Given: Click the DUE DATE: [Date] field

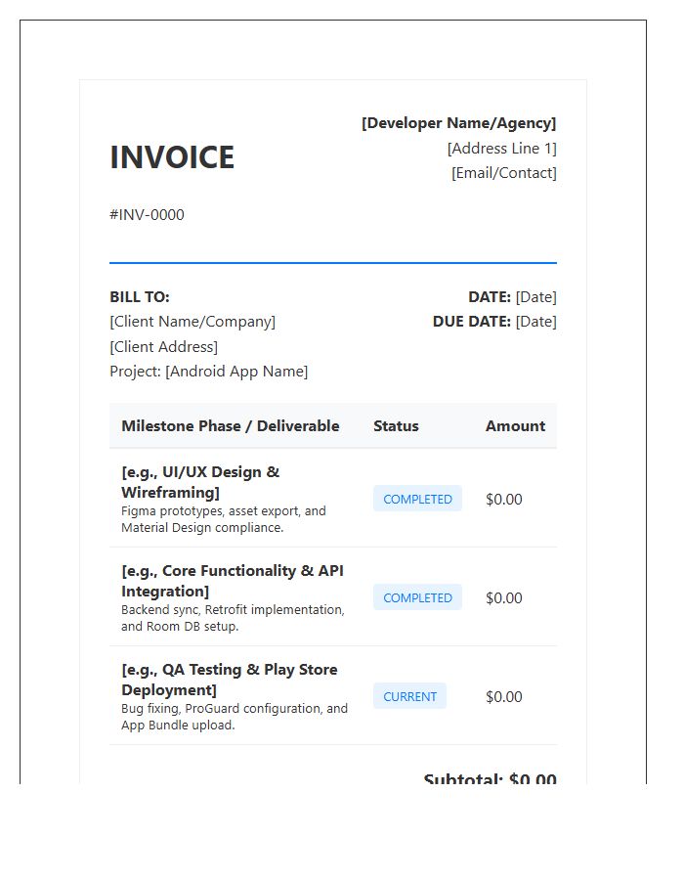Looking at the screenshot, I should pyautogui.click(x=494, y=322).
